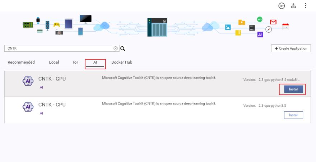This screenshot has width=316, height=162.
Task: Click the red mail envelope banner icon
Action: [x=273, y=22]
